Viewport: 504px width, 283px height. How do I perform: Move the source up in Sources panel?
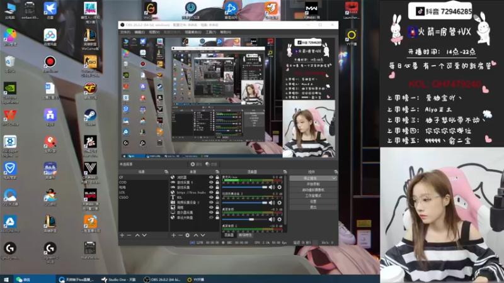coord(196,235)
